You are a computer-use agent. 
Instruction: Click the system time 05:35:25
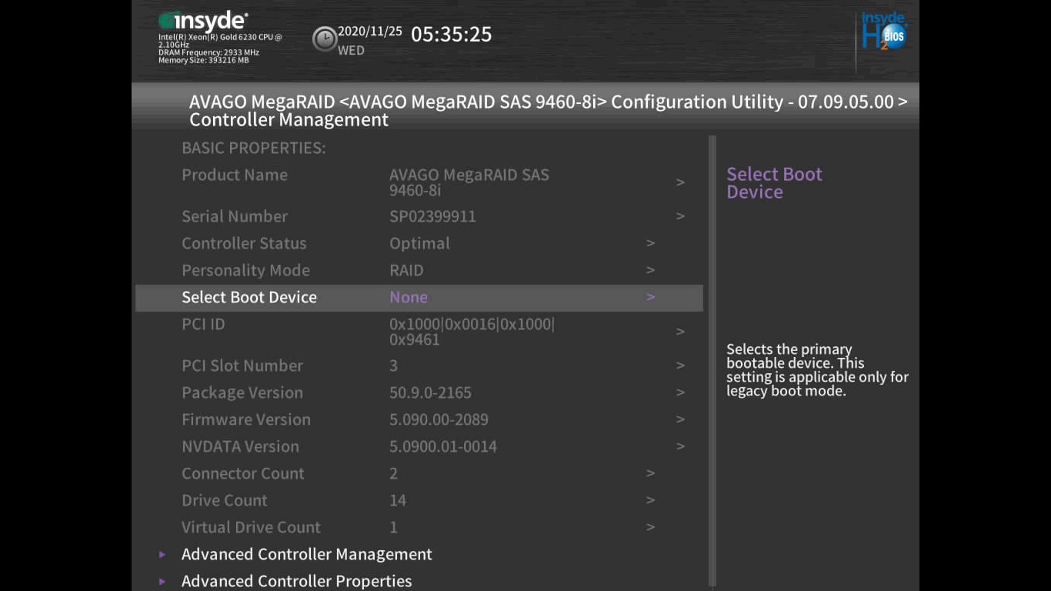pos(451,35)
